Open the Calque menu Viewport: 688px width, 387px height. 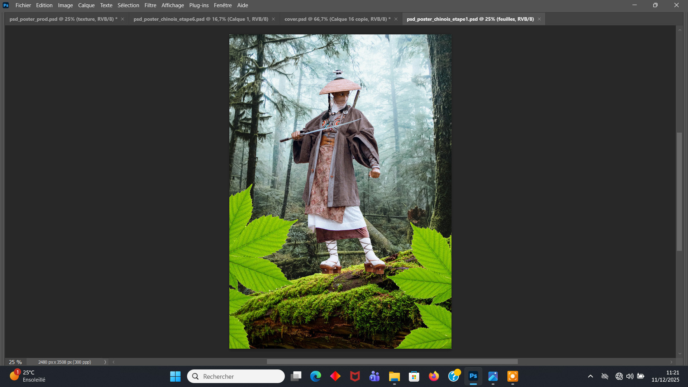(x=86, y=5)
